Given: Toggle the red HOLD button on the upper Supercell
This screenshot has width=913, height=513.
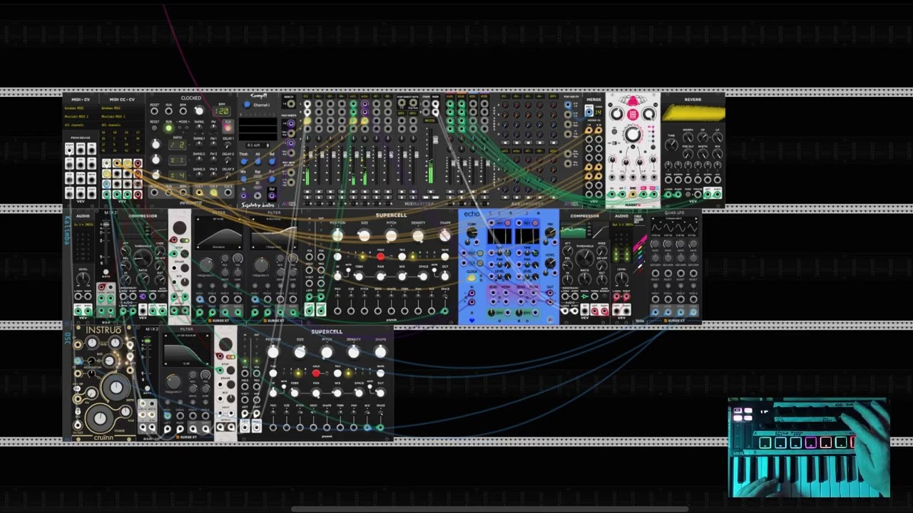Looking at the screenshot, I should (380, 256).
